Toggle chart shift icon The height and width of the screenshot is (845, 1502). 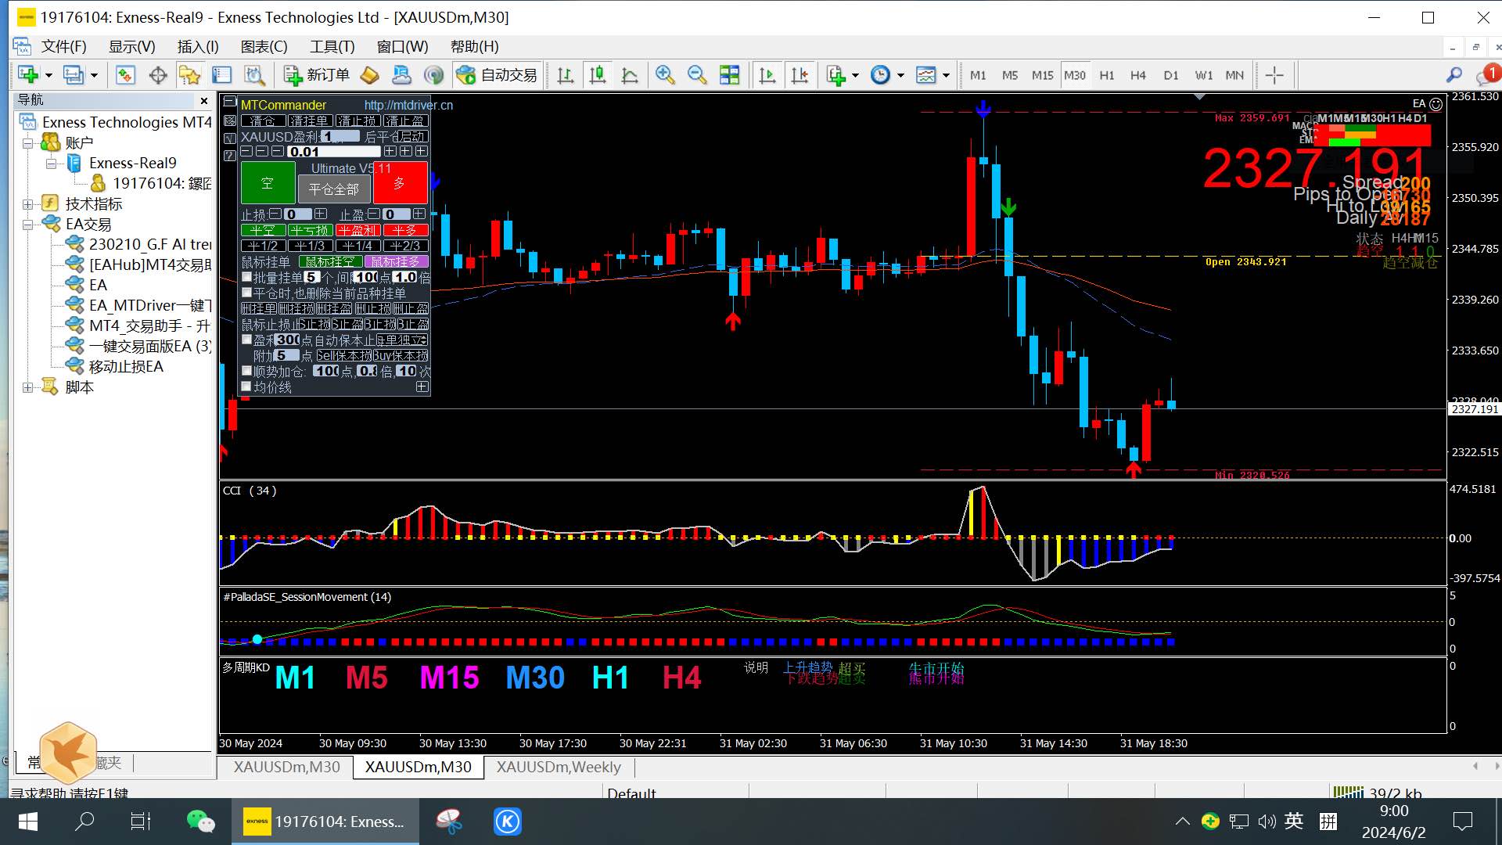pyautogui.click(x=800, y=75)
